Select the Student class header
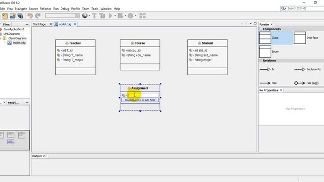The width and height of the screenshot is (324, 182). point(208,43)
